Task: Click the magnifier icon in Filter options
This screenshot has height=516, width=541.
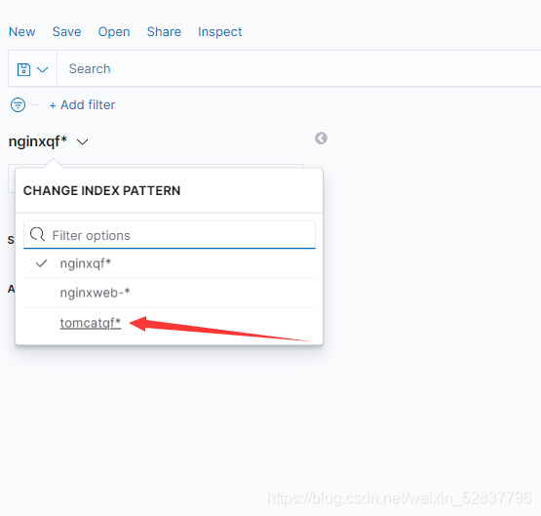Action: tap(37, 234)
